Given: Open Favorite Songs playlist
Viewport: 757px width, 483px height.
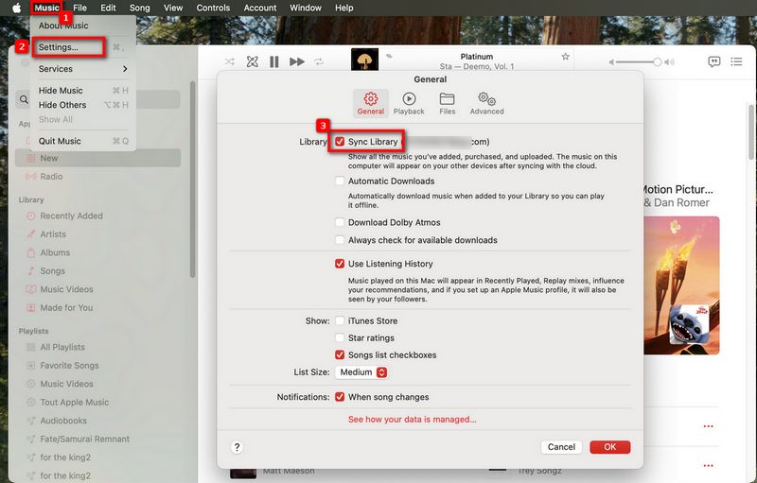Looking at the screenshot, I should (98, 366).
